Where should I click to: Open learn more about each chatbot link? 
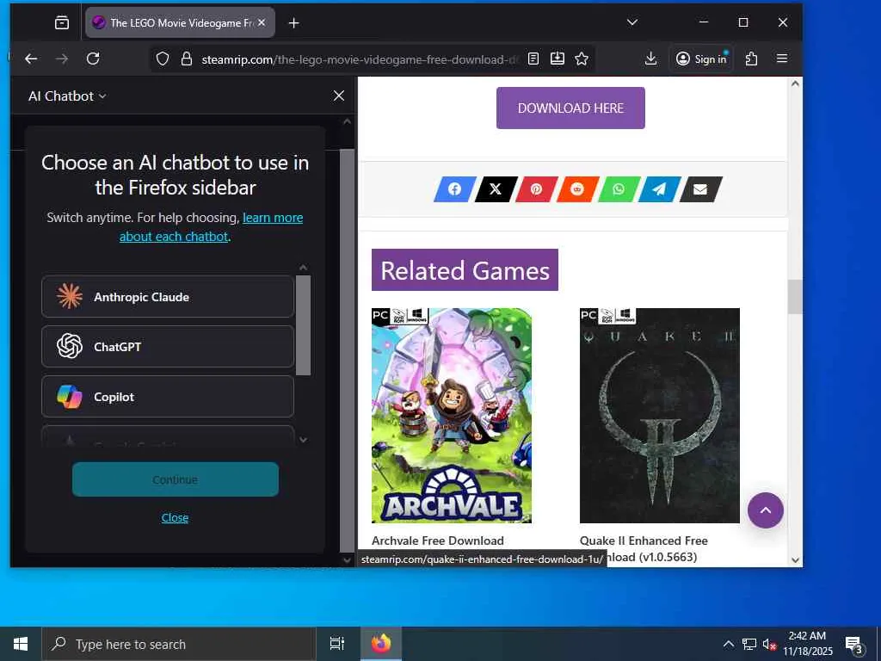point(212,227)
